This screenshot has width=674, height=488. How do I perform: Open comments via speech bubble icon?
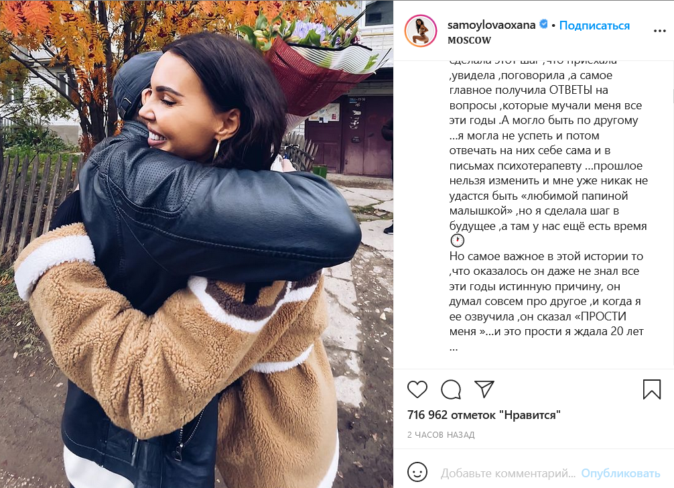(x=451, y=389)
